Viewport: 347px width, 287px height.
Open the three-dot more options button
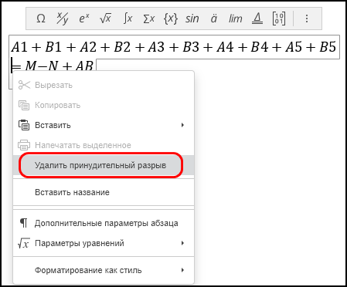tap(307, 19)
